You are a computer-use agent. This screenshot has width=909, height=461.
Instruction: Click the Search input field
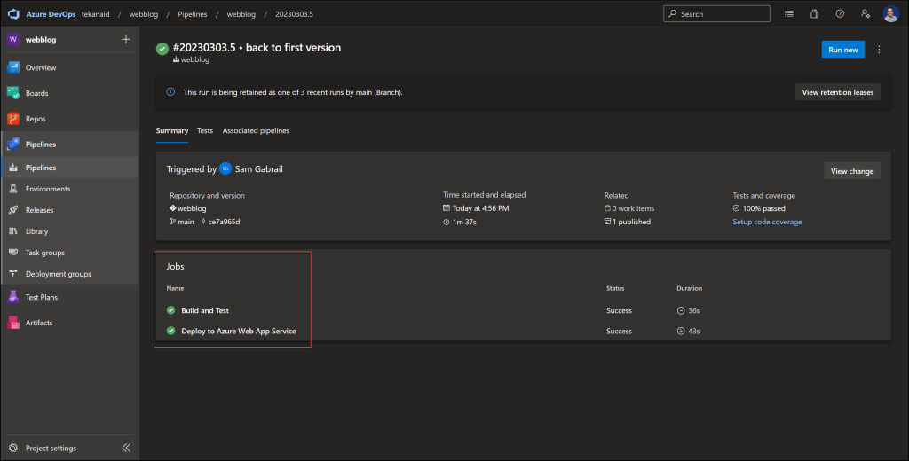716,14
